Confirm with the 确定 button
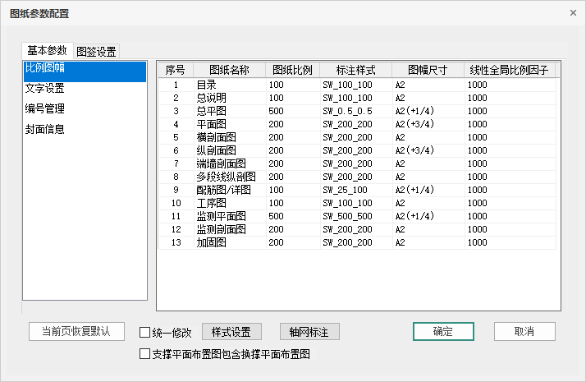Image resolution: width=586 pixels, height=382 pixels. click(442, 331)
